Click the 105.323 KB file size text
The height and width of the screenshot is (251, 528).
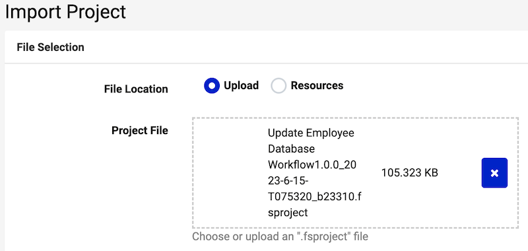(409, 173)
